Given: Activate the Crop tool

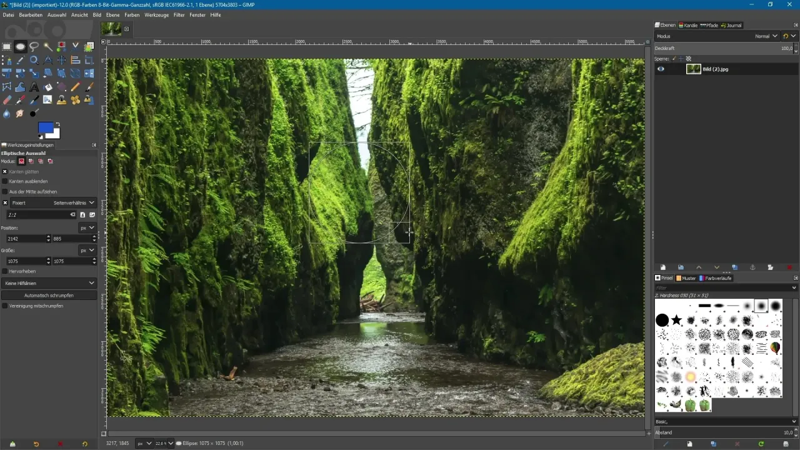Looking at the screenshot, I should point(89,60).
